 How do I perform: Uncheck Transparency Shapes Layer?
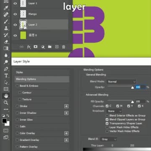click(x=107, y=123)
